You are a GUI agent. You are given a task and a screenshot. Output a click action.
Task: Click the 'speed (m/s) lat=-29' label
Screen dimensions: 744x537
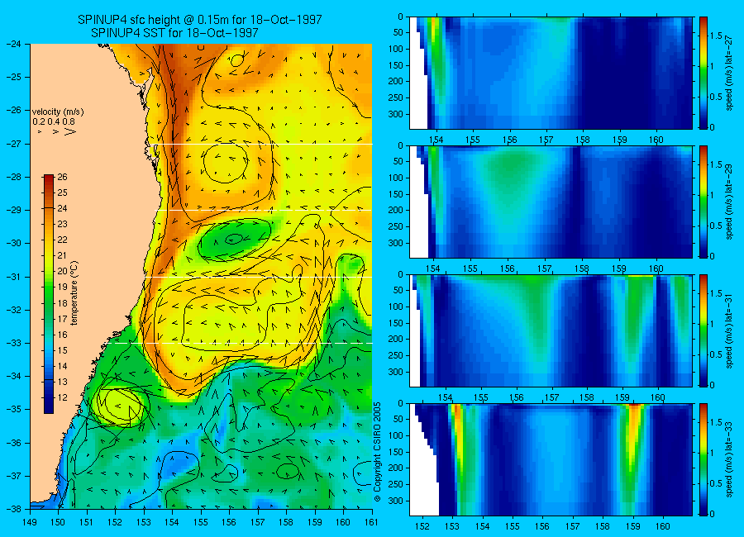[x=730, y=202]
